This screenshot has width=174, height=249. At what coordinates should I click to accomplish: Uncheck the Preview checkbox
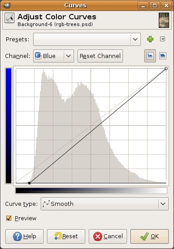click(x=9, y=218)
